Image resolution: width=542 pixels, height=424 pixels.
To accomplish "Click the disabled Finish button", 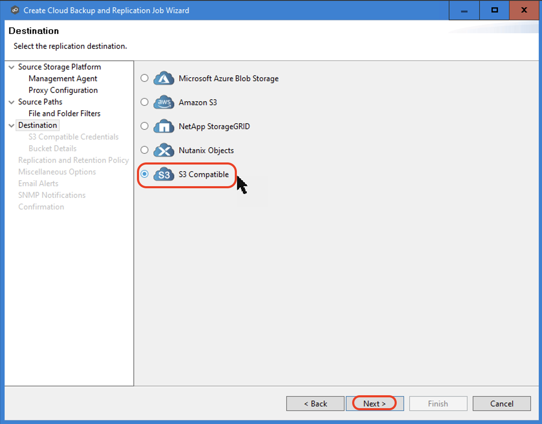I will click(438, 404).
